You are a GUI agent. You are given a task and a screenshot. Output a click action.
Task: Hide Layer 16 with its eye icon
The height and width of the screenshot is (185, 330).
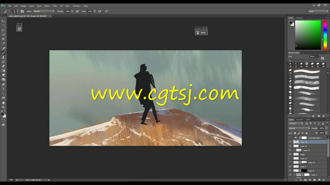tap(290, 146)
